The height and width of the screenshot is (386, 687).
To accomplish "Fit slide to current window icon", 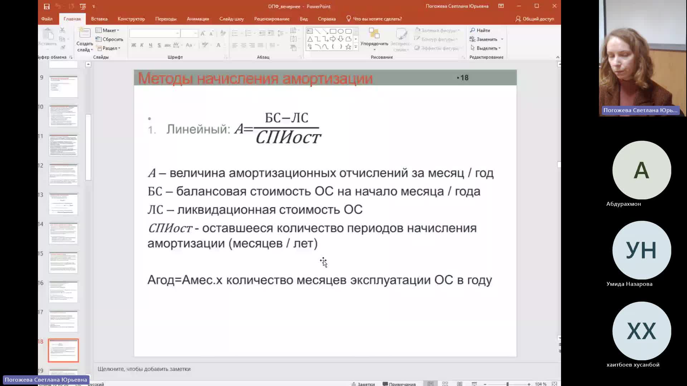I will tap(554, 384).
